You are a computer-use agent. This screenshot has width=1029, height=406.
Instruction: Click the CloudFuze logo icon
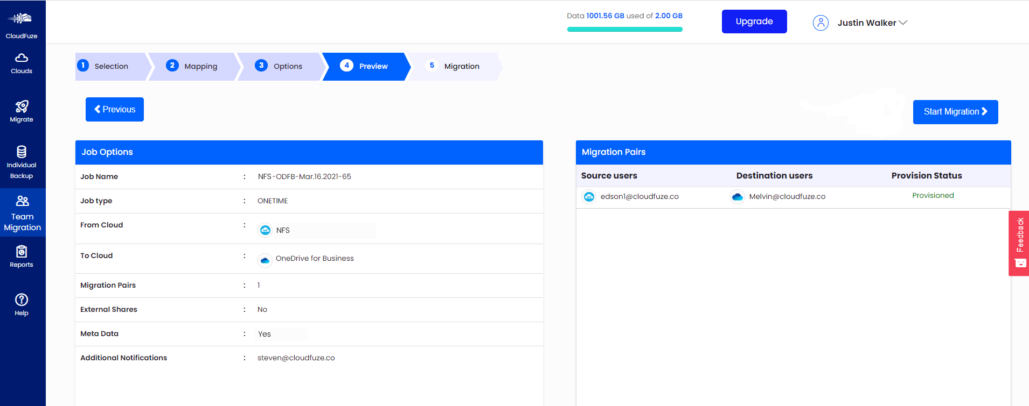20,18
